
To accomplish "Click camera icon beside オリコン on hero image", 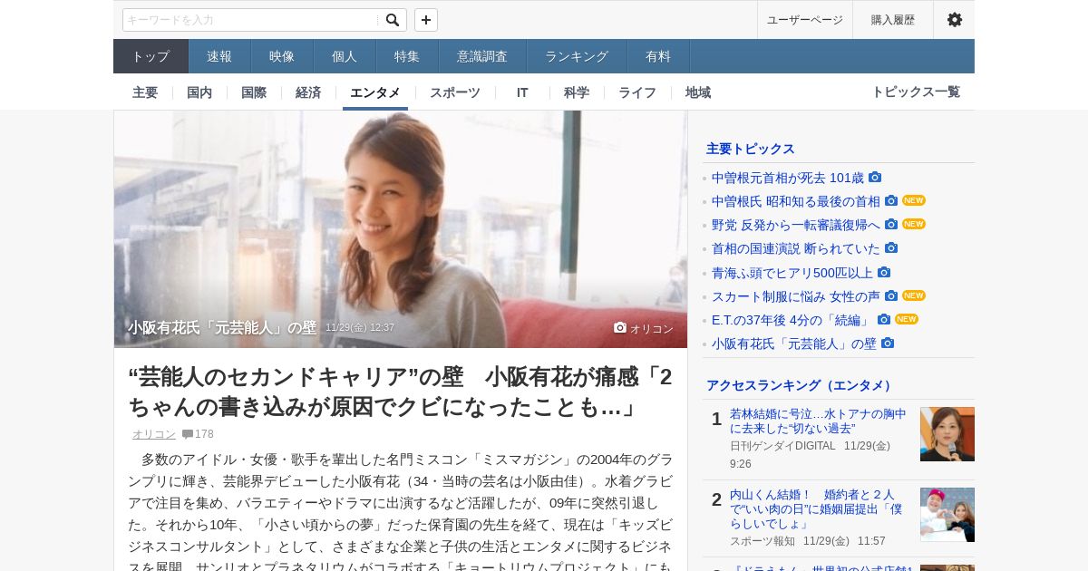I will pos(620,328).
